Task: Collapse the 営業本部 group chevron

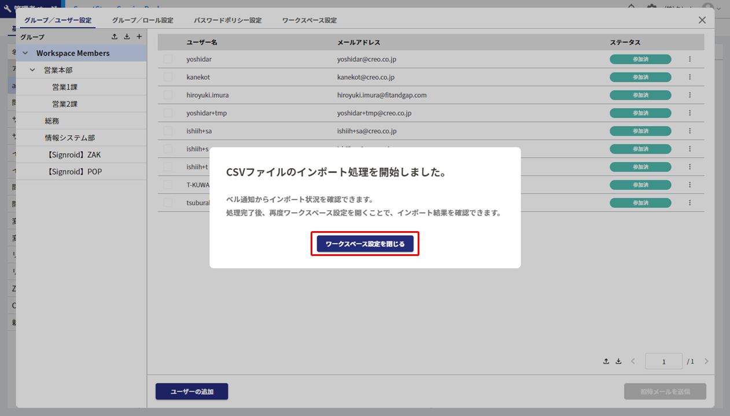Action: [x=33, y=70]
